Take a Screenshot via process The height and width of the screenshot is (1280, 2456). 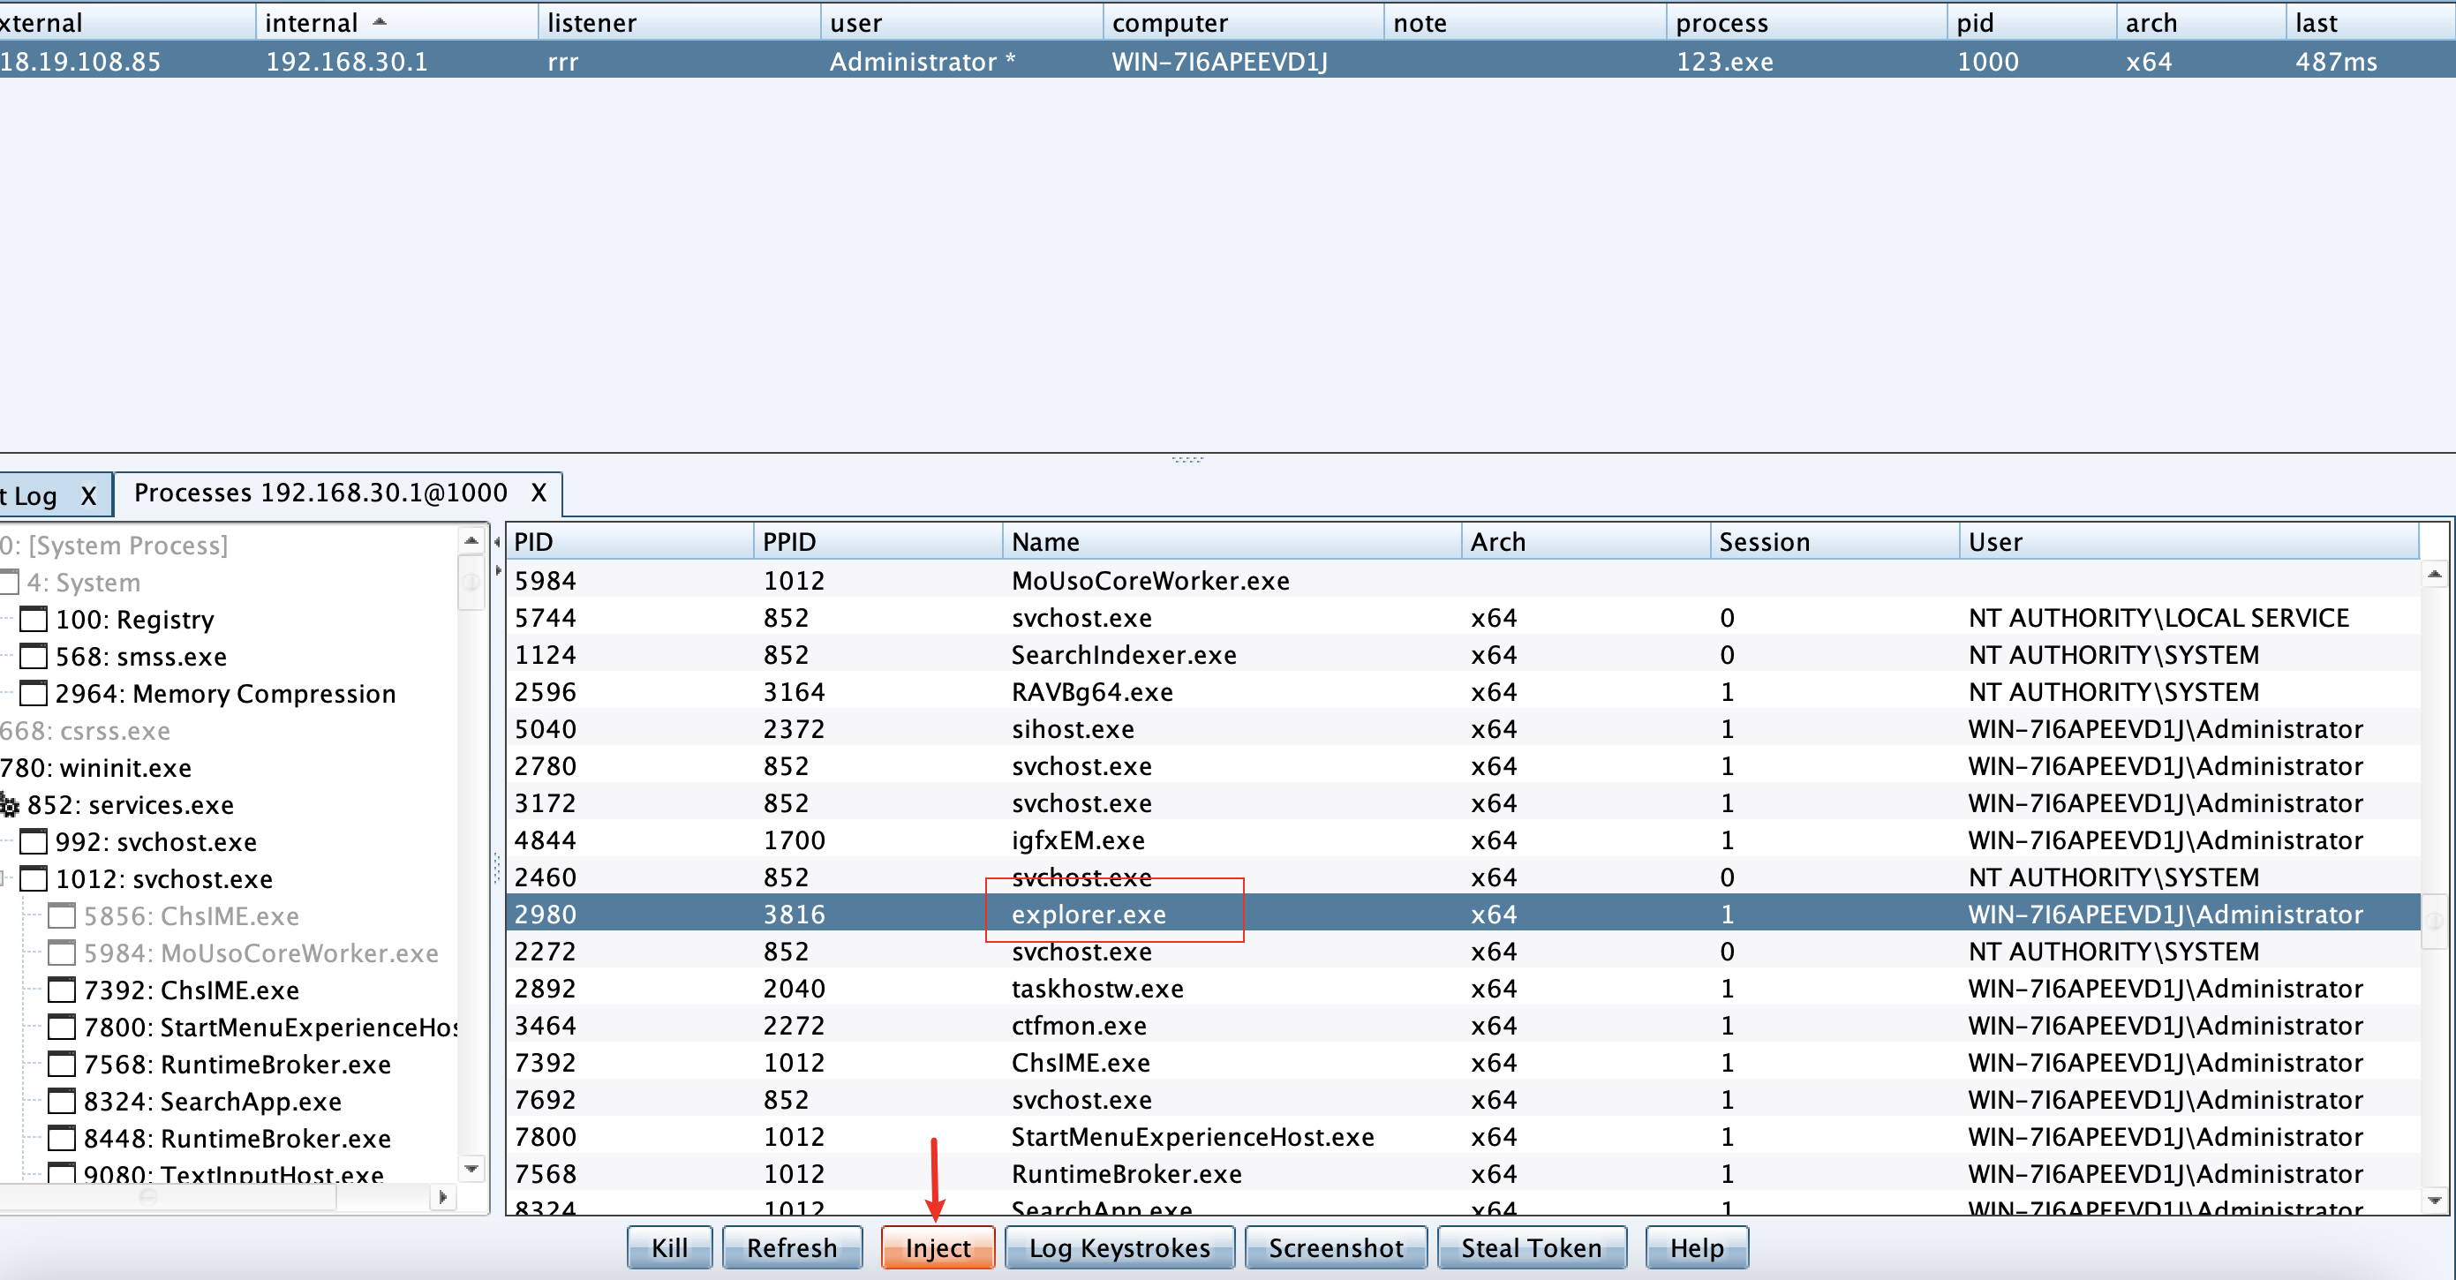1336,1247
